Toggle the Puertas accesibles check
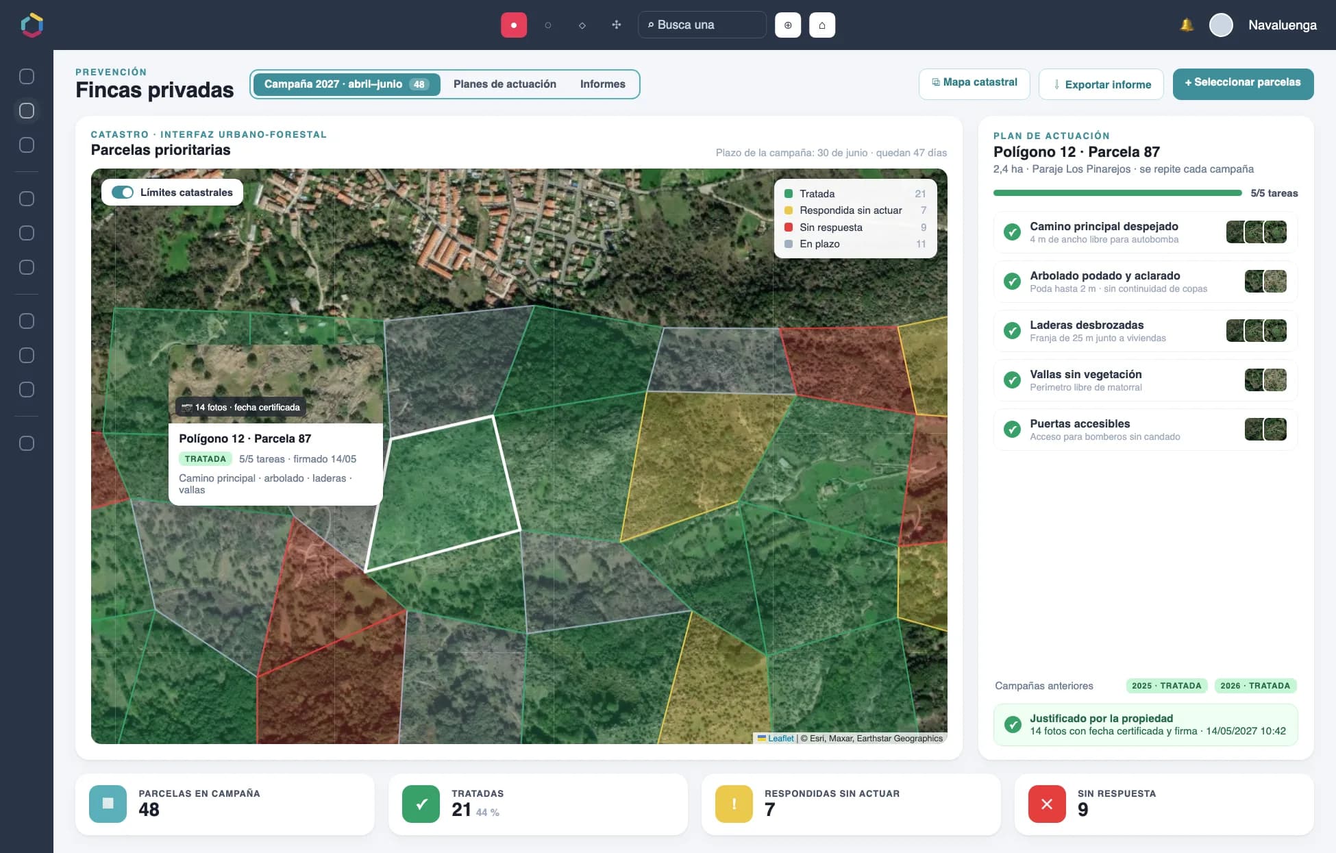 point(1012,430)
